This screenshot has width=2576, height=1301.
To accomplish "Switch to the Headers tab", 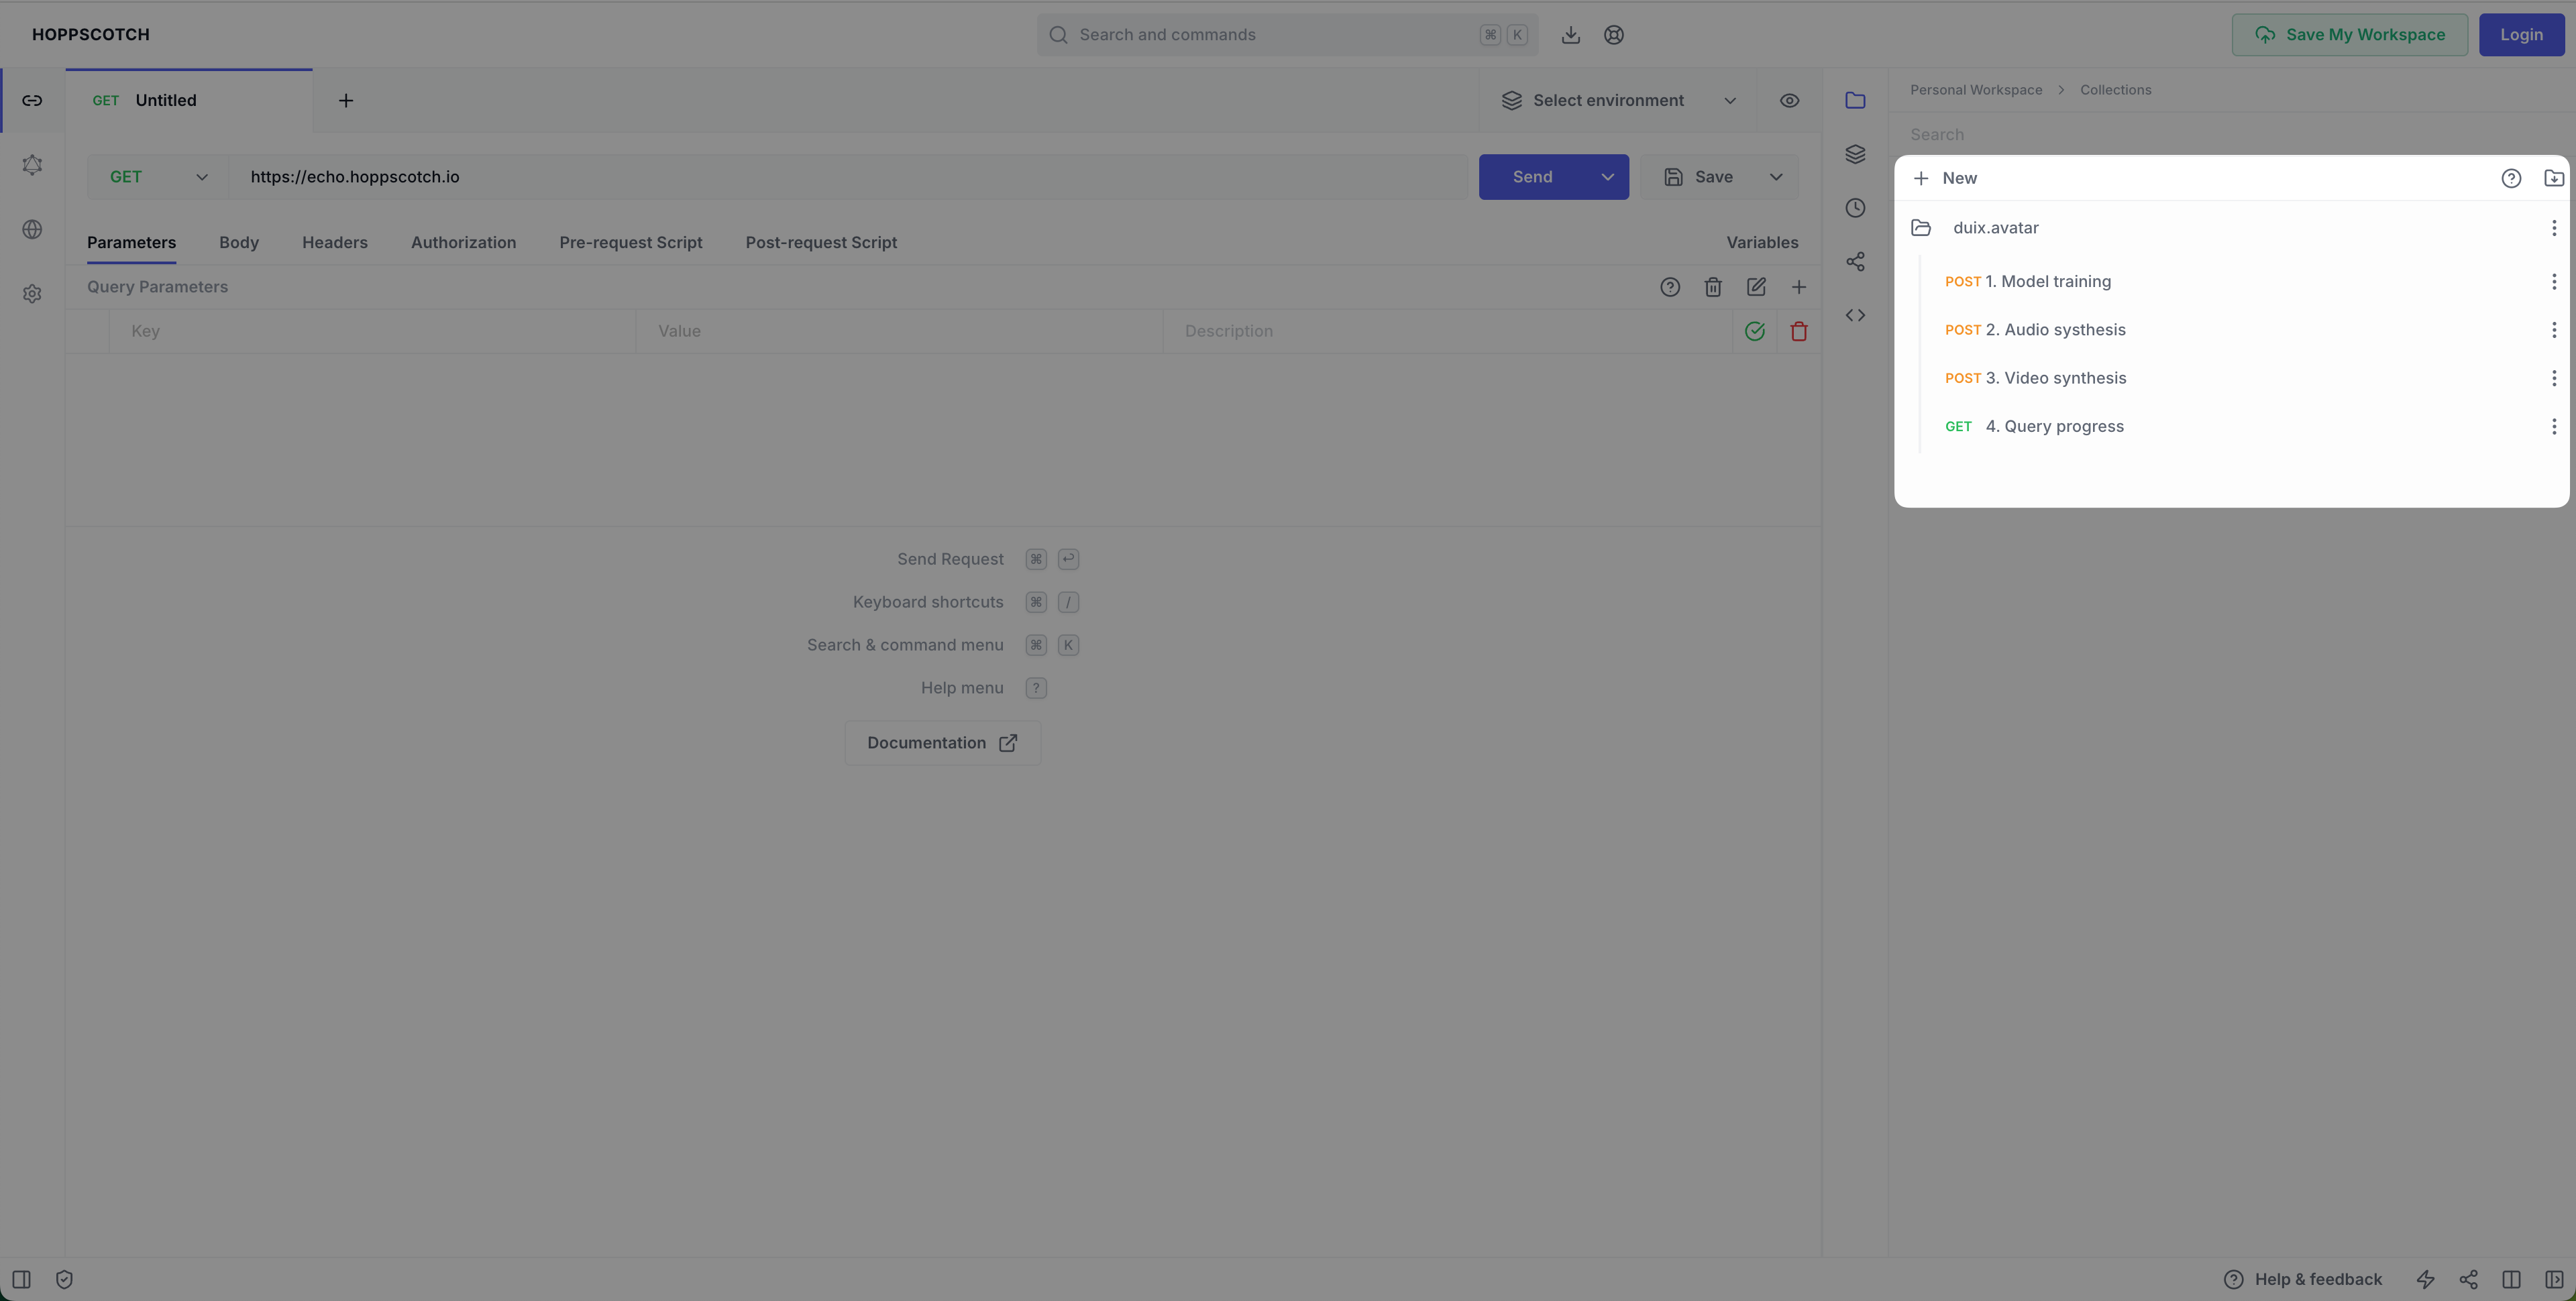I will click(x=334, y=242).
